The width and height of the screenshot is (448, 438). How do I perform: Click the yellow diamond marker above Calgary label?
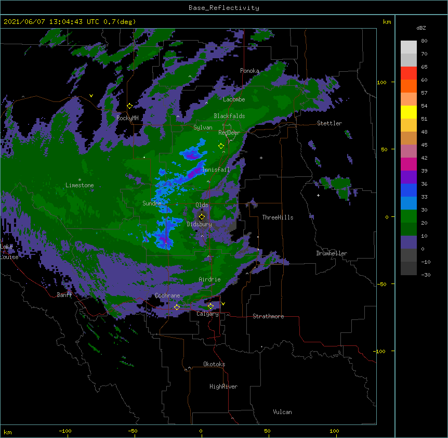pyautogui.click(x=210, y=306)
